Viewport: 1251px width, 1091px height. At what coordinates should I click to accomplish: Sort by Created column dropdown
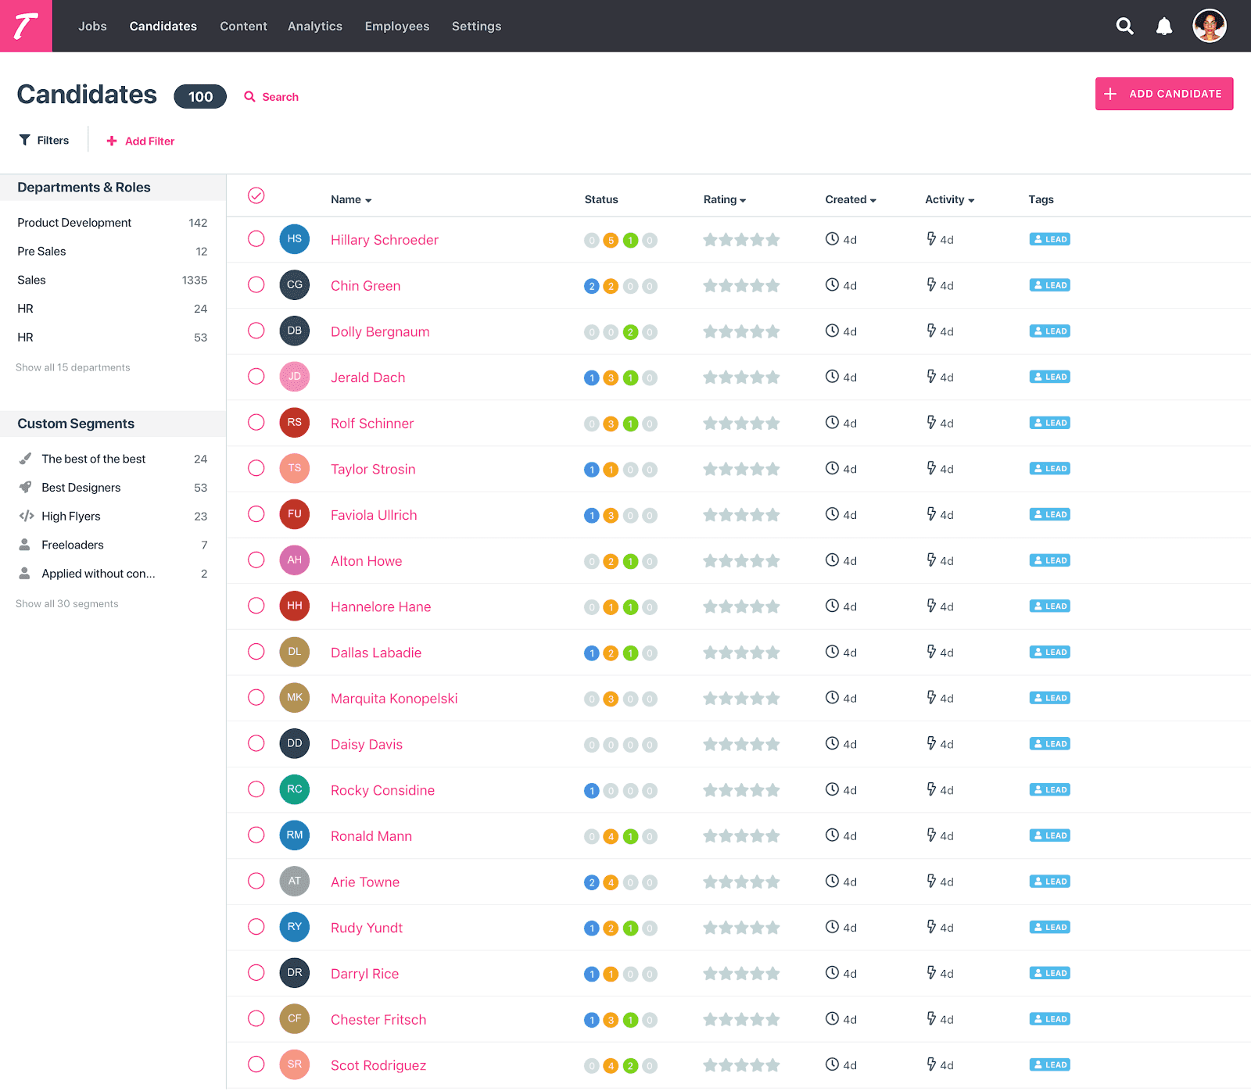coord(851,200)
